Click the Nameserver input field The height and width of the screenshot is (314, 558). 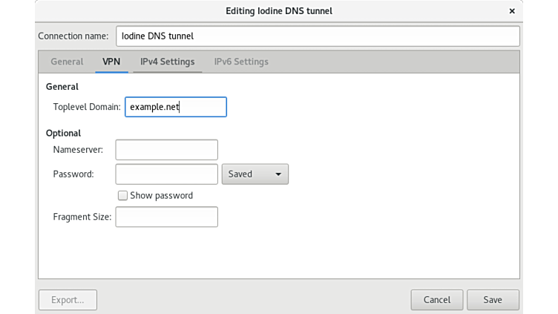[x=166, y=150]
